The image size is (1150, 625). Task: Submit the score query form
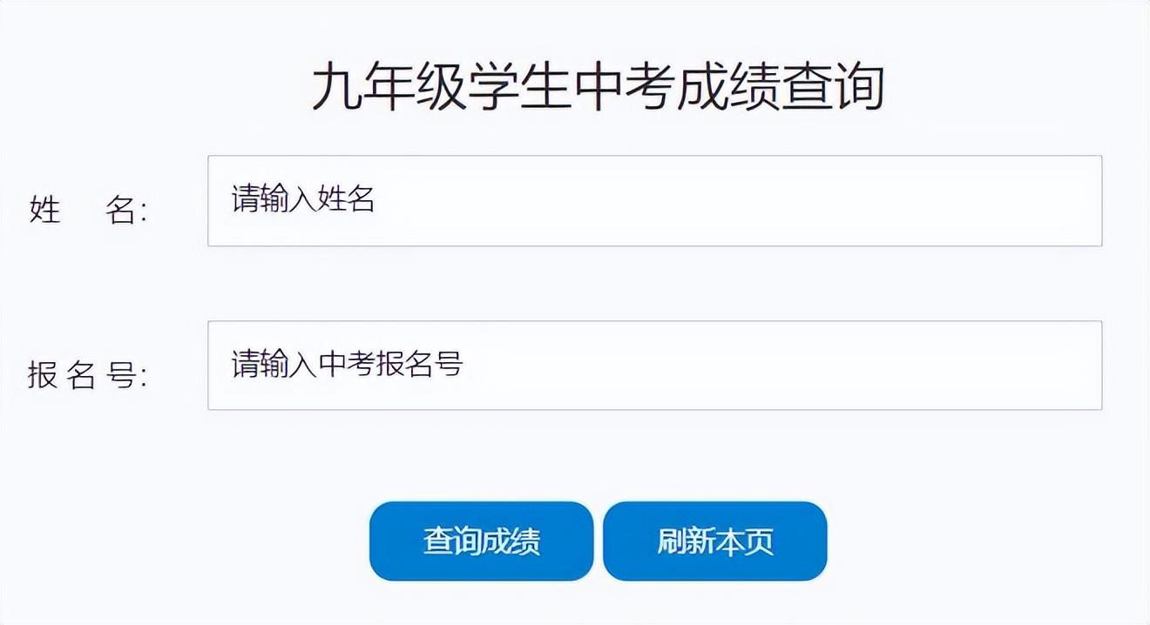point(481,541)
